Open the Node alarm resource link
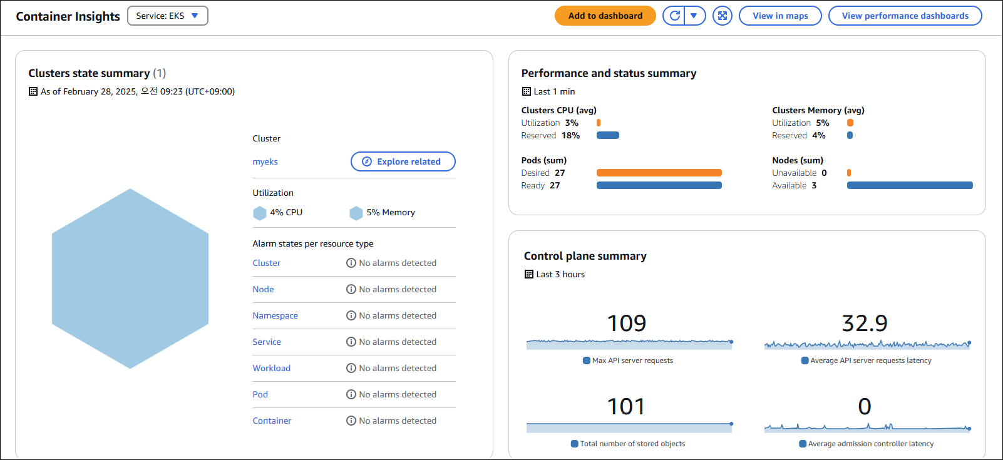 point(263,289)
